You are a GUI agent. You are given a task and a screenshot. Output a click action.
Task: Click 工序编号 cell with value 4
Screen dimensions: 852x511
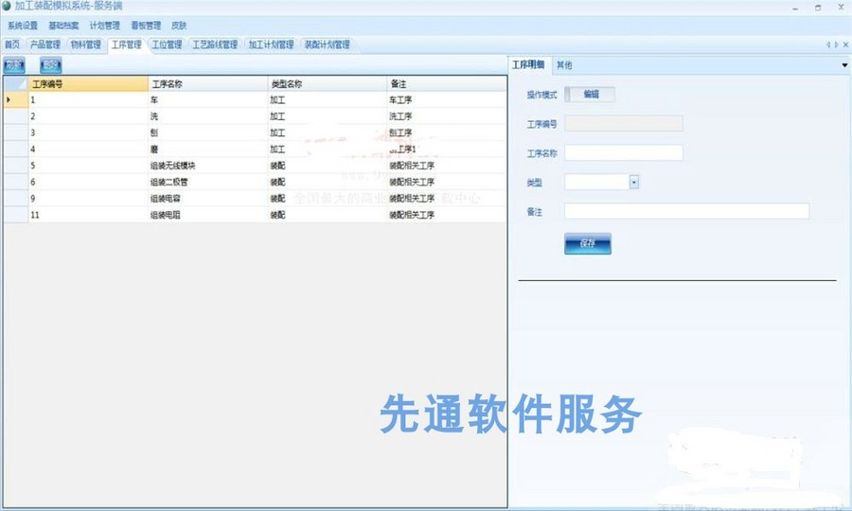click(x=87, y=149)
